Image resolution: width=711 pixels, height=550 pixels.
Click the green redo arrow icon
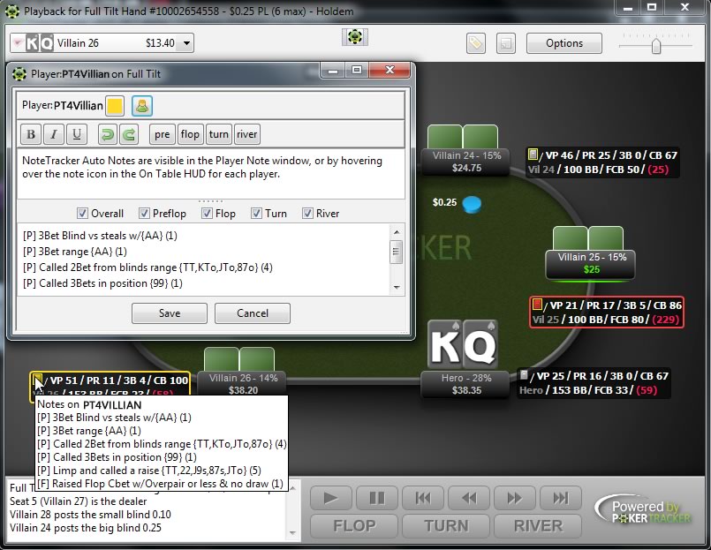click(129, 134)
